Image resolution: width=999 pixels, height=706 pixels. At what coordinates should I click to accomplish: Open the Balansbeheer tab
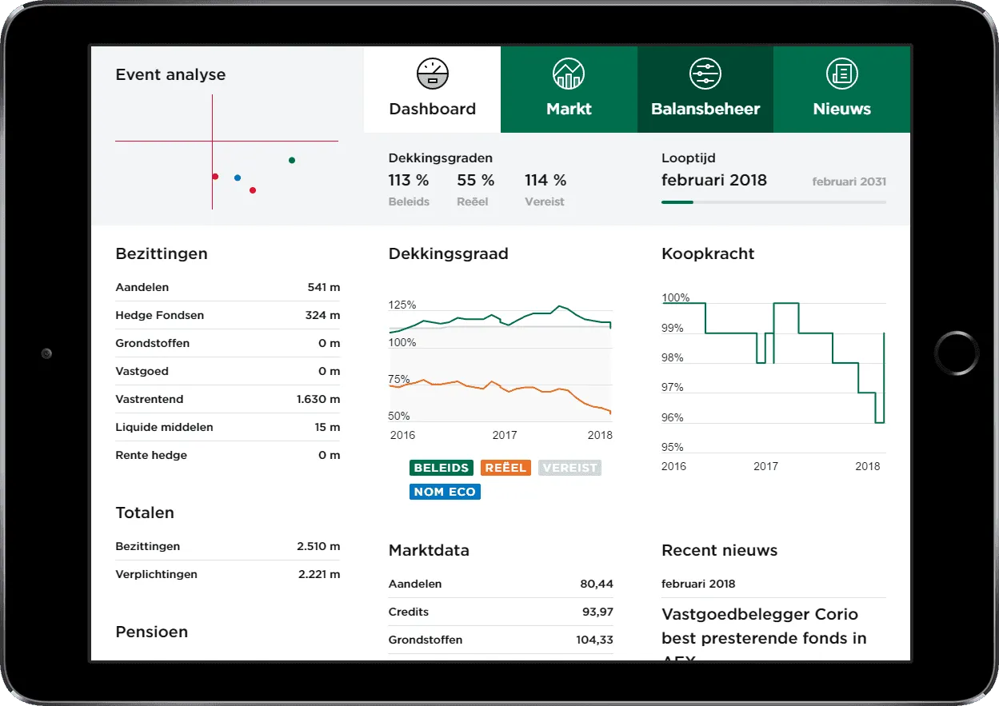[x=705, y=109]
